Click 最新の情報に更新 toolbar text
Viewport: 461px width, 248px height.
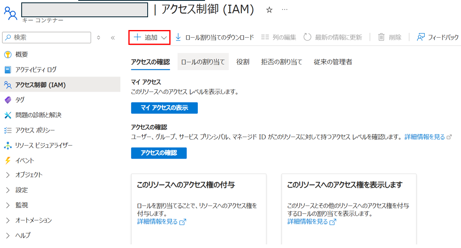(338, 38)
